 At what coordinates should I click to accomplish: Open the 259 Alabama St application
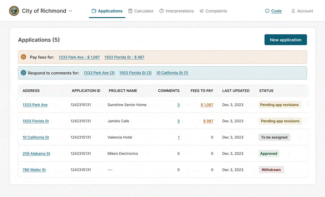36,154
